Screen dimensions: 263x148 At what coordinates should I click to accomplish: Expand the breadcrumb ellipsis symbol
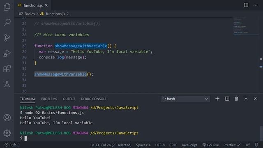71,14
